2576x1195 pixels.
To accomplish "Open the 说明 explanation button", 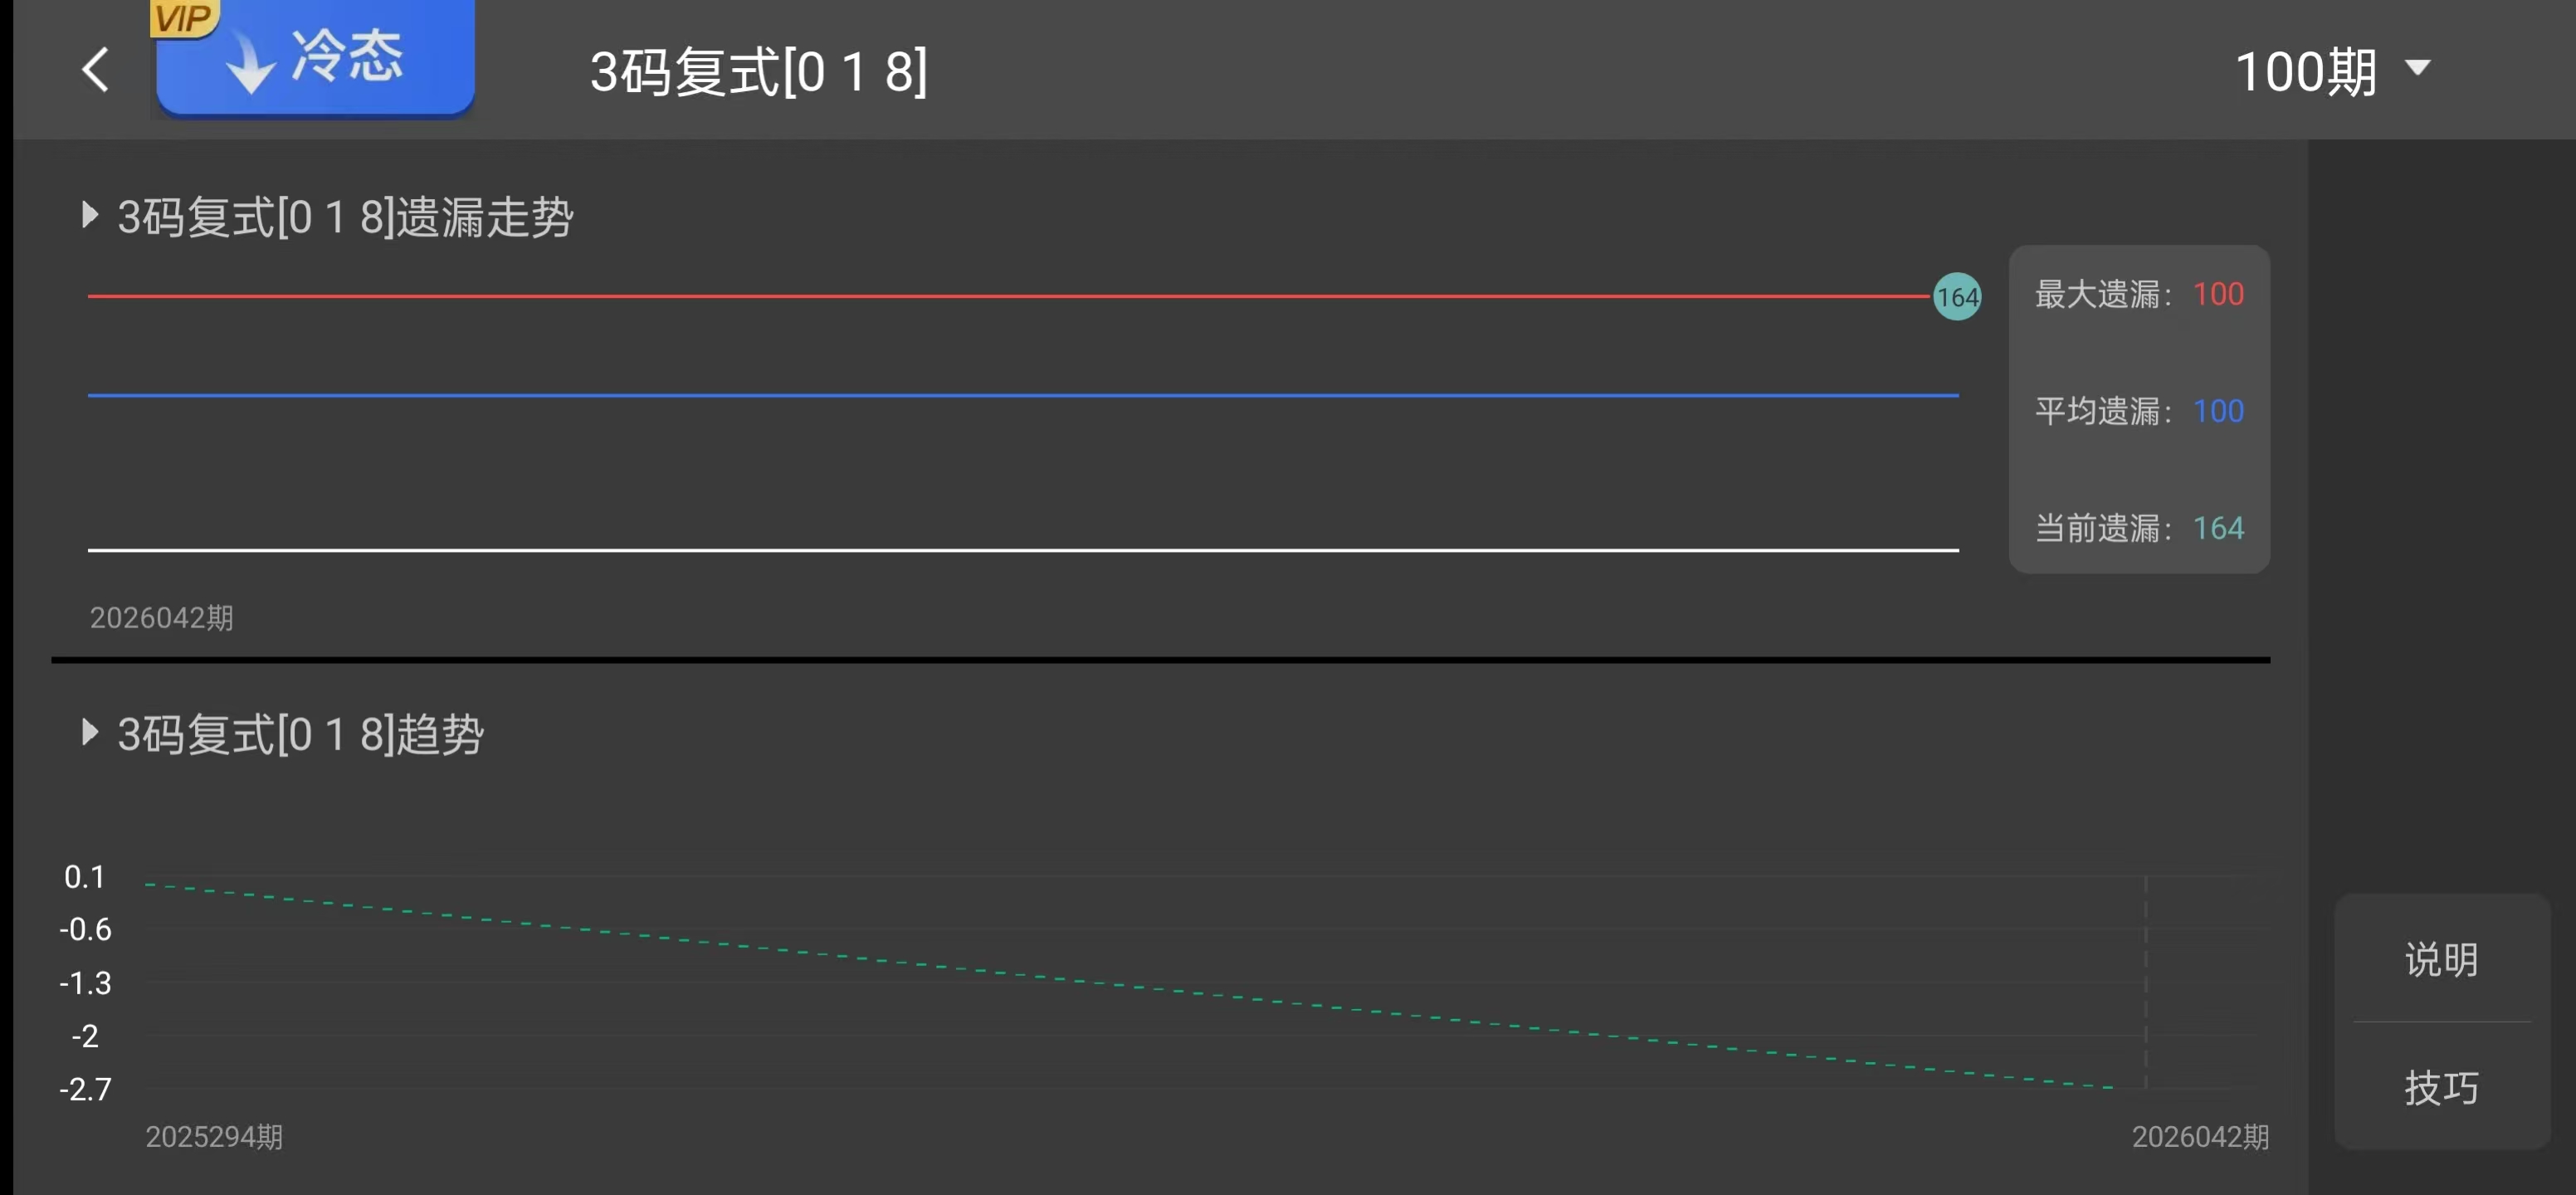I will click(x=2440, y=960).
